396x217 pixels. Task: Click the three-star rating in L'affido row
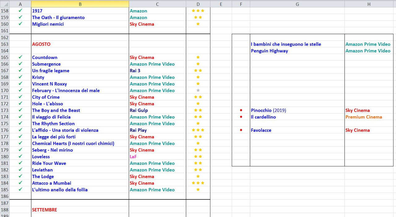coord(198,130)
